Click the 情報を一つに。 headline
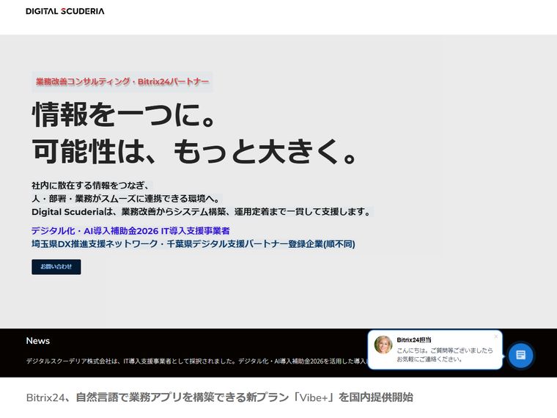This screenshot has width=557, height=418. (124, 114)
